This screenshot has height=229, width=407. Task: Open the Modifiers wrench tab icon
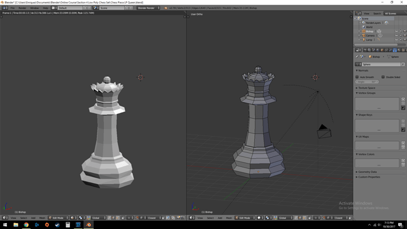click(x=390, y=50)
